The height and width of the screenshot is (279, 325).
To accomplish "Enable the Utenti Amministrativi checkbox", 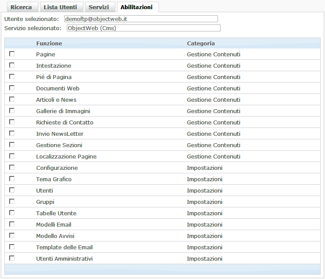I will click(x=12, y=258).
